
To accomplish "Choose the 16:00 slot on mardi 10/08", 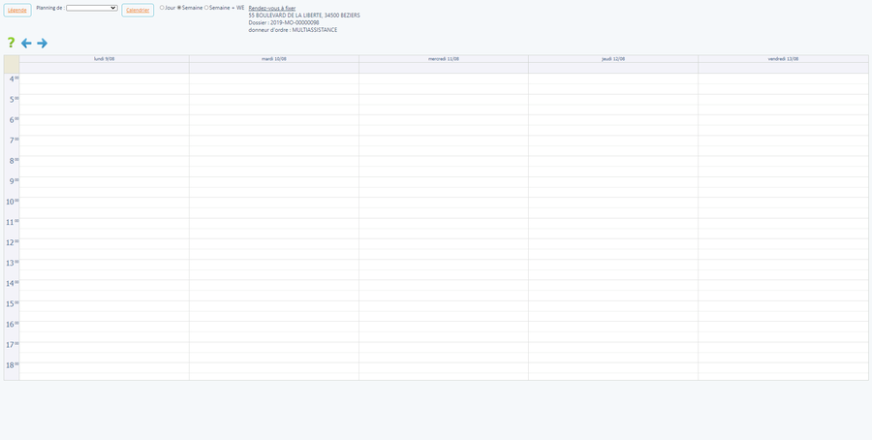I will pyautogui.click(x=273, y=325).
